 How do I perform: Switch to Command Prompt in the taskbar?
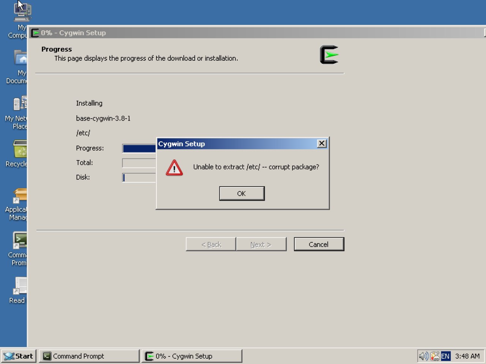click(89, 356)
